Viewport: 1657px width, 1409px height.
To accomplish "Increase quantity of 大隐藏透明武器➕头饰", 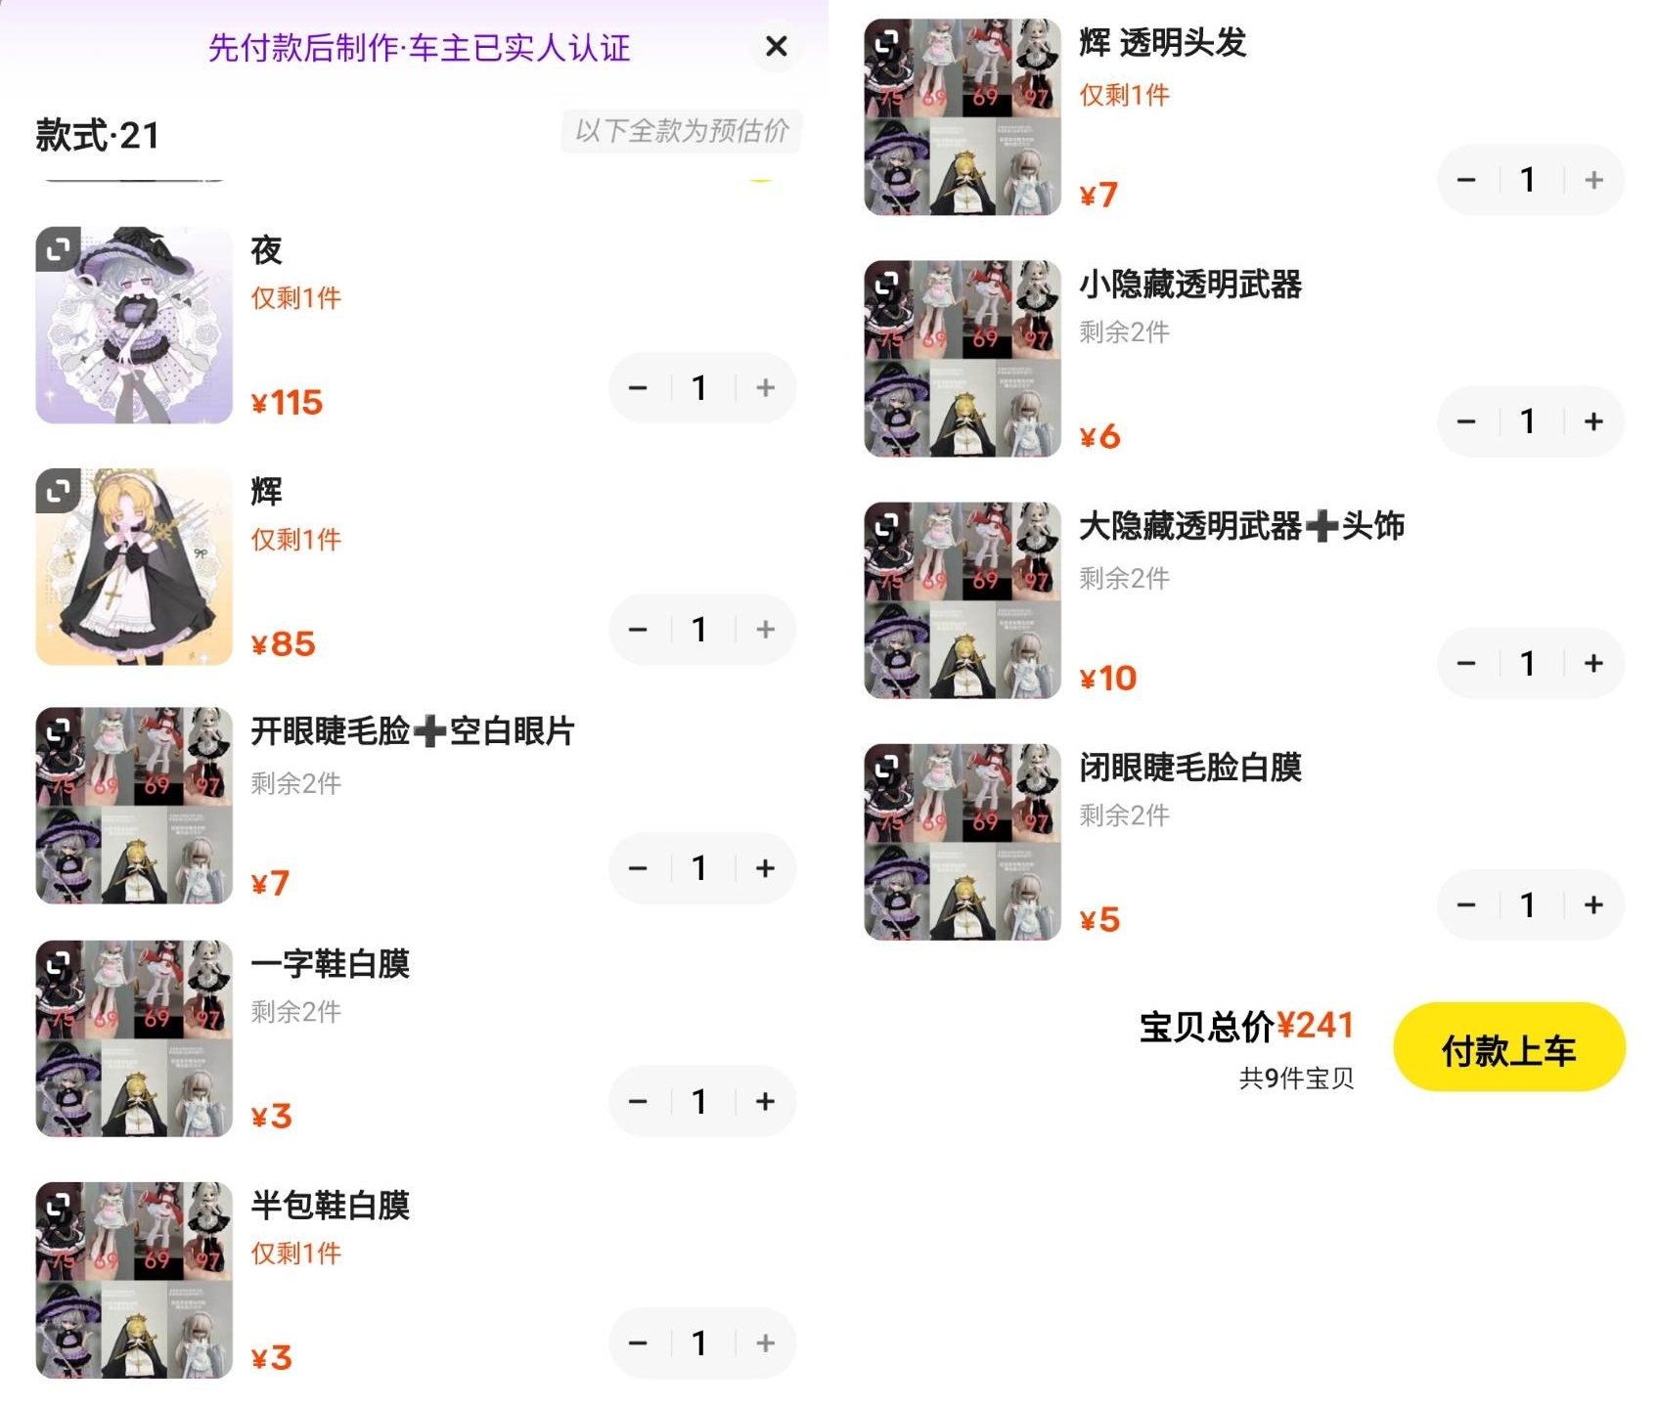I will coord(1593,663).
